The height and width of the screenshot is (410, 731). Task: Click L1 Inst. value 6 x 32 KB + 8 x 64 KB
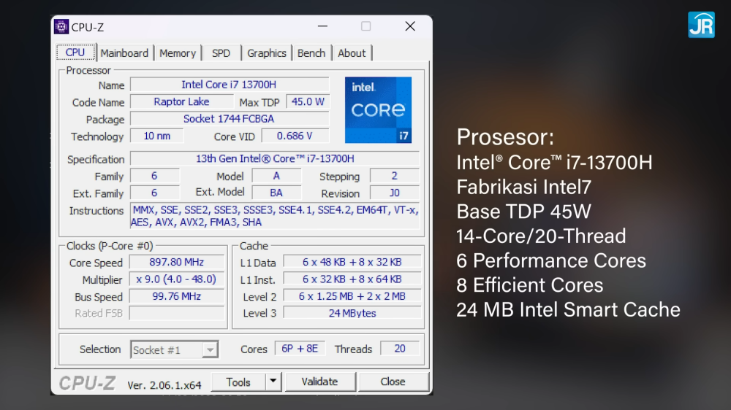click(352, 279)
